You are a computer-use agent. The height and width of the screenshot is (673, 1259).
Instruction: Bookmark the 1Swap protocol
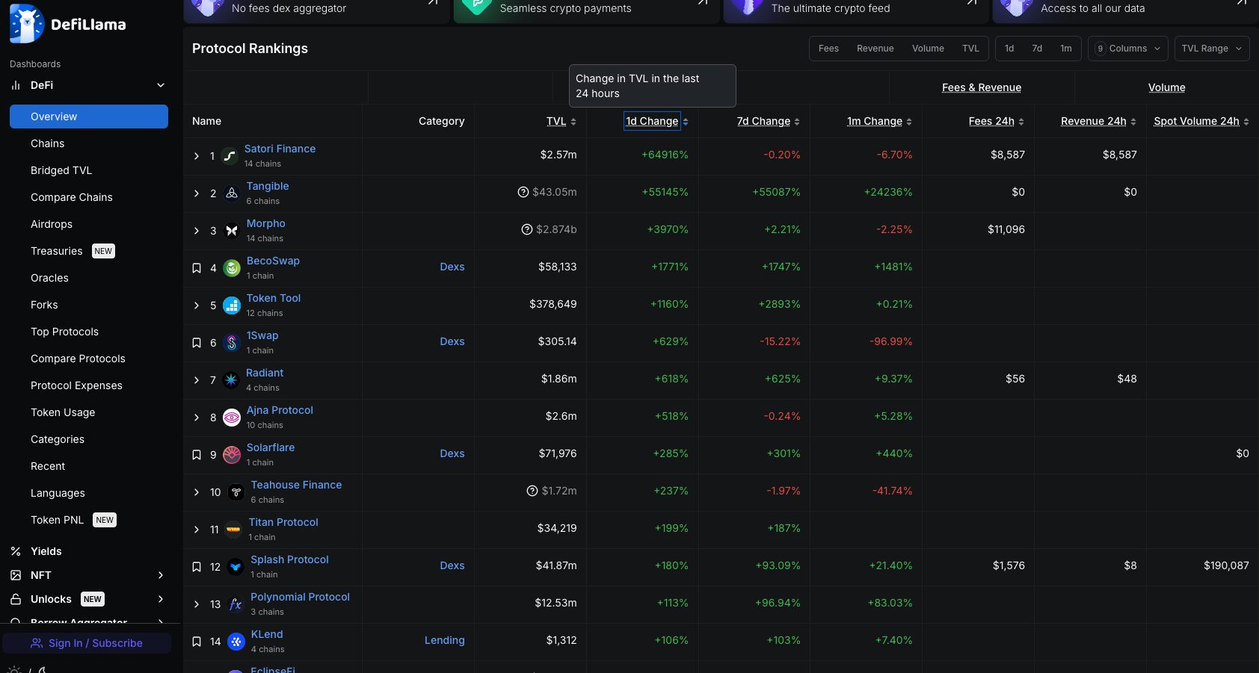197,343
